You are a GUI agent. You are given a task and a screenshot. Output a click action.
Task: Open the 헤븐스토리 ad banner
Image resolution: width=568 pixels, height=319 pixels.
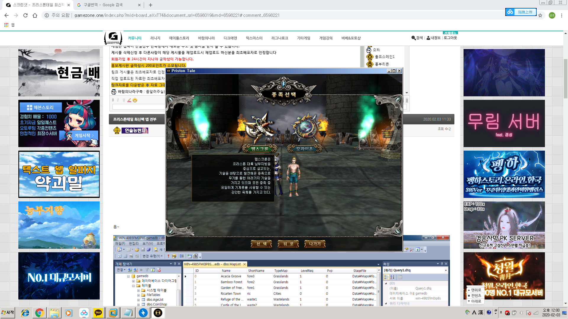tap(59, 123)
